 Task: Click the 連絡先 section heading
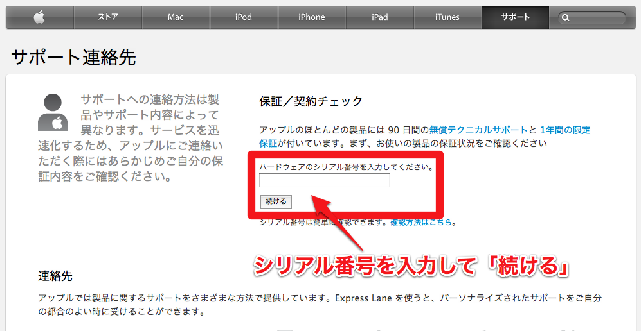[x=55, y=276]
